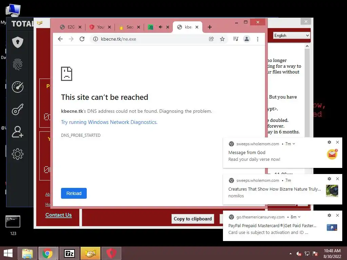The image size is (347, 260).
Task: Switch to the green icon audio tab
Action: tap(150, 27)
